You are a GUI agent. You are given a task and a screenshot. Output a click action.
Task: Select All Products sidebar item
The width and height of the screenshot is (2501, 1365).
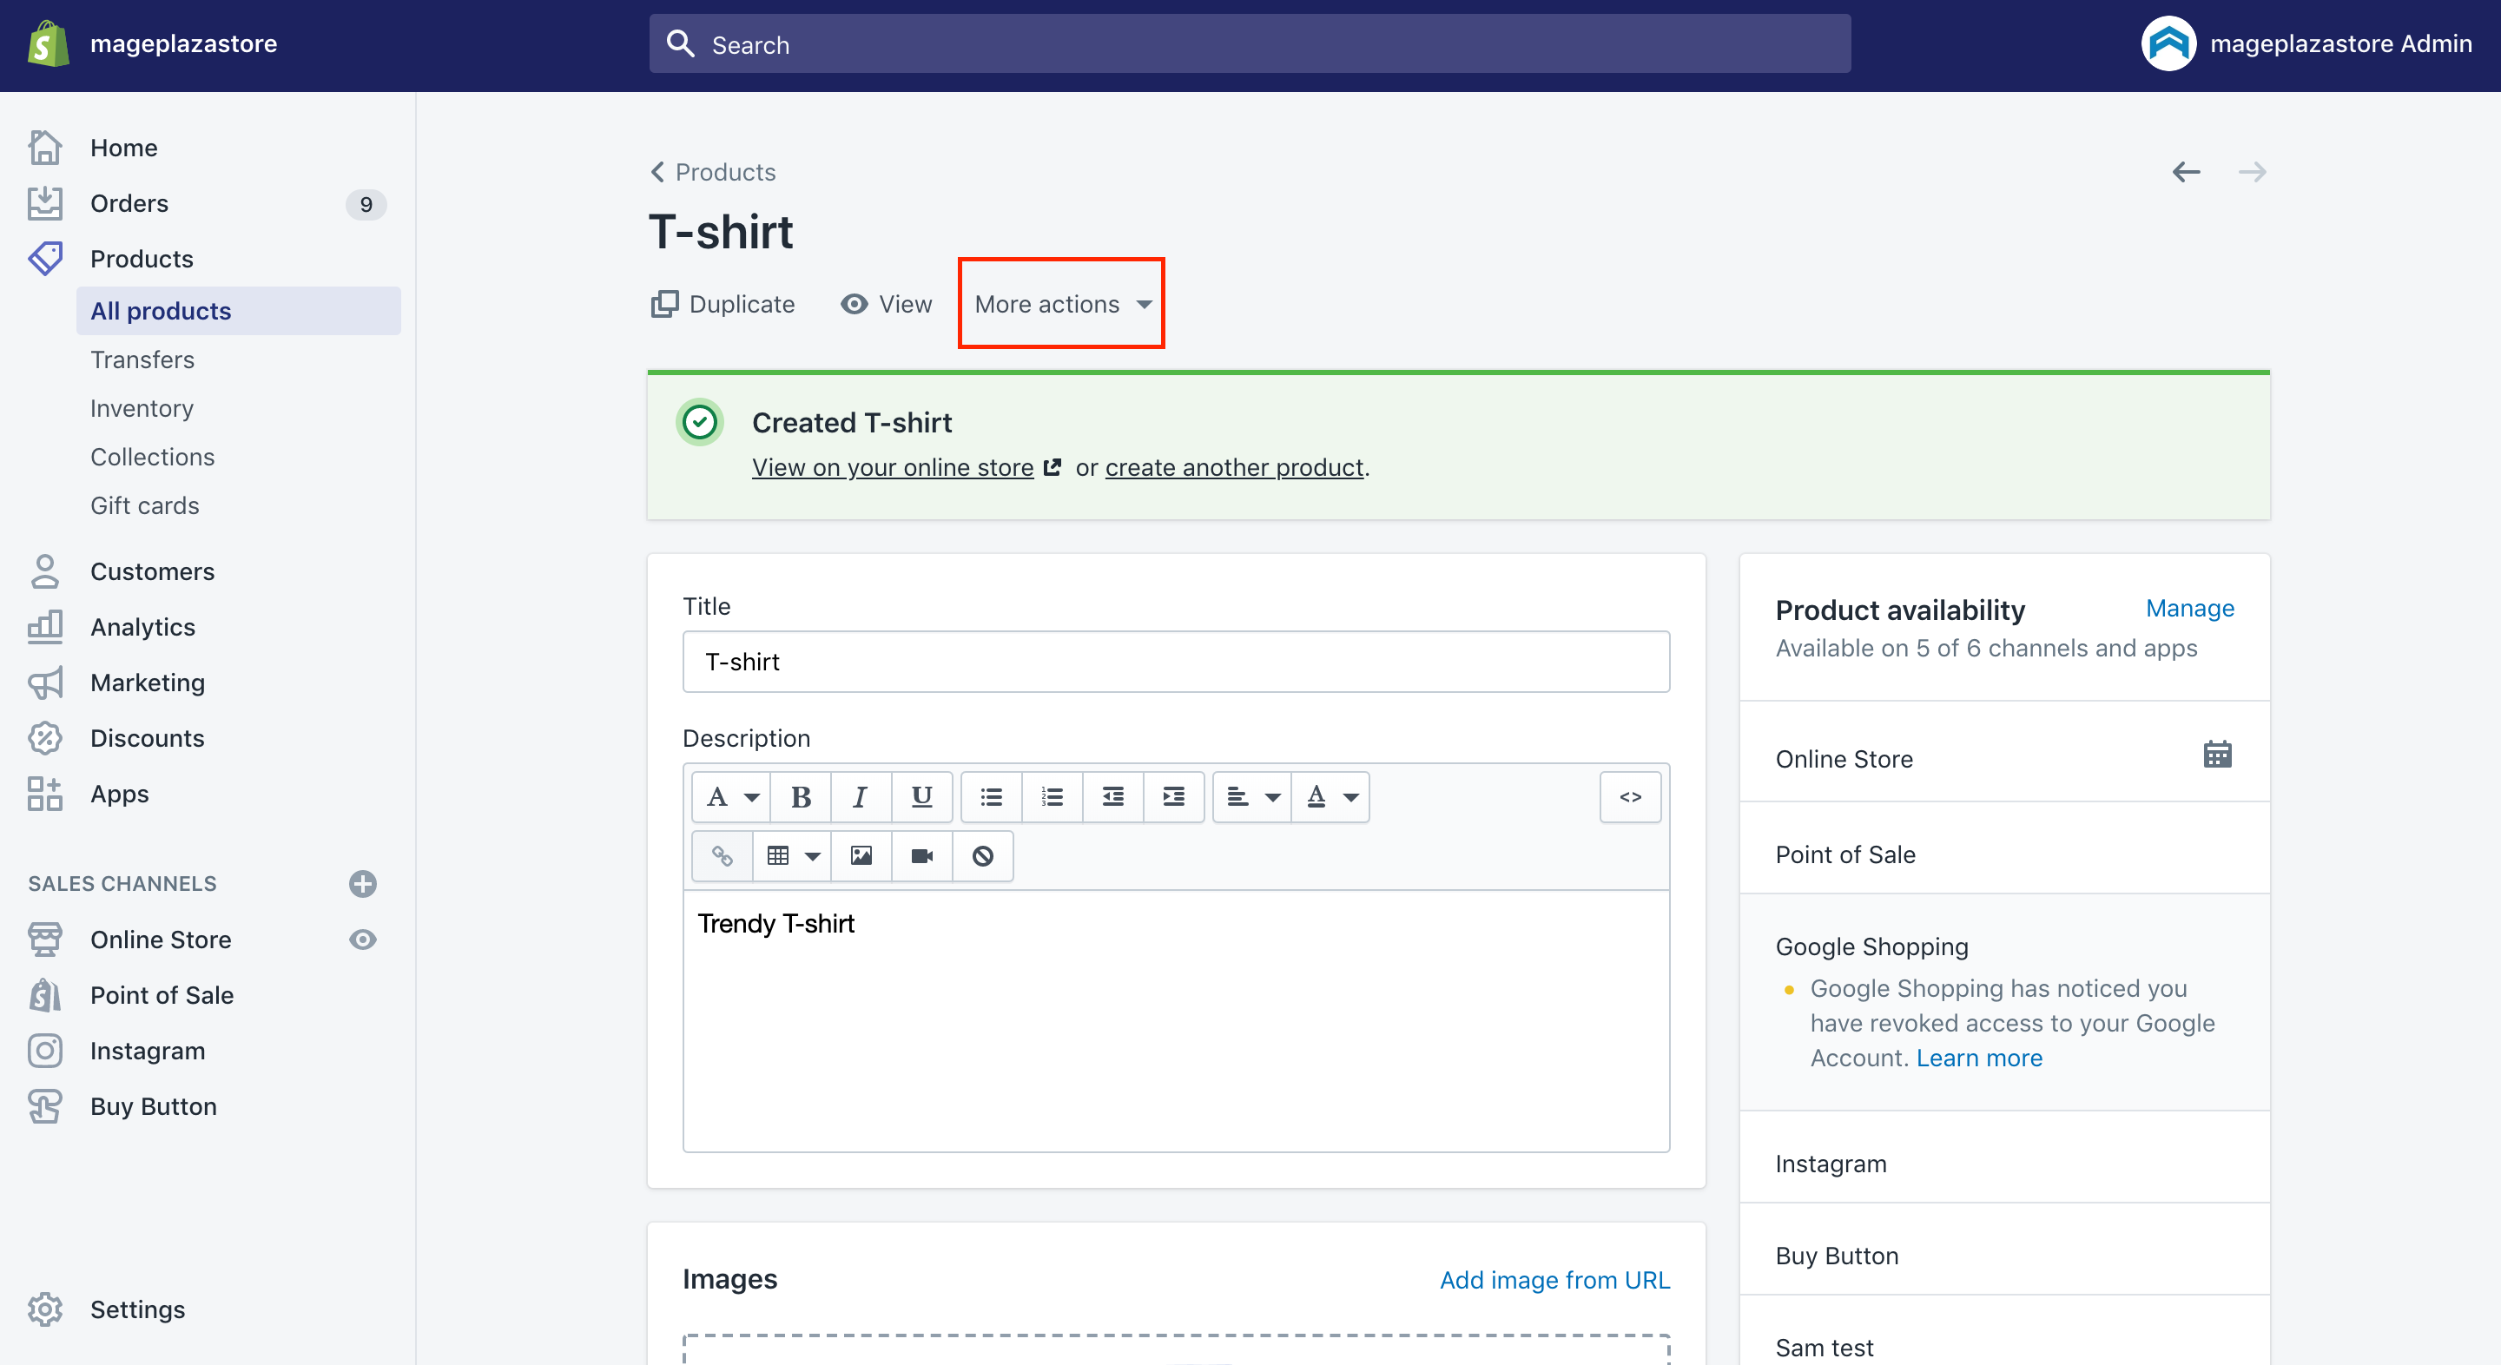coord(162,309)
